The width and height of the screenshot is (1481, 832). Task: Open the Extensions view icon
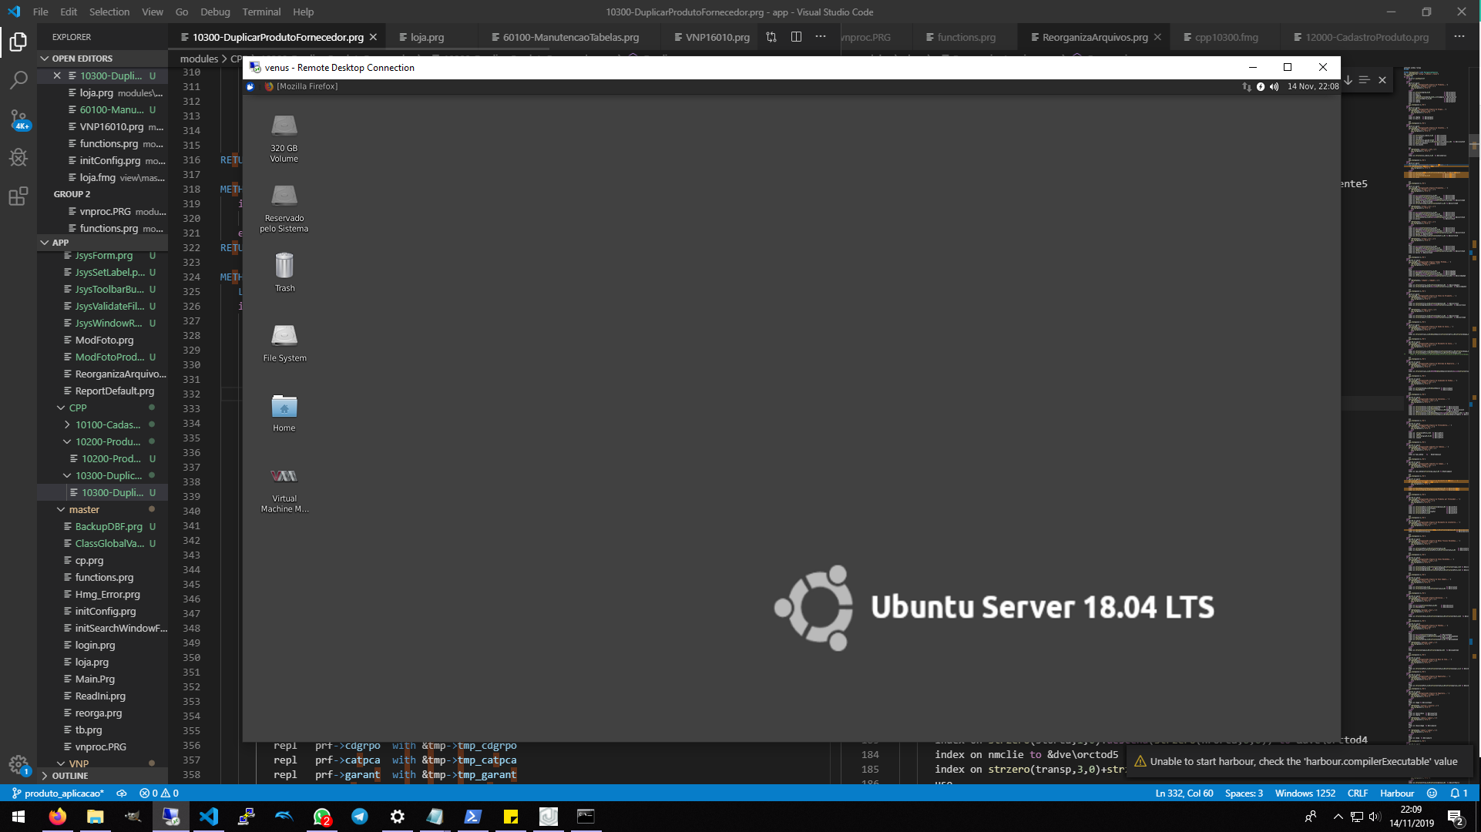(18, 196)
